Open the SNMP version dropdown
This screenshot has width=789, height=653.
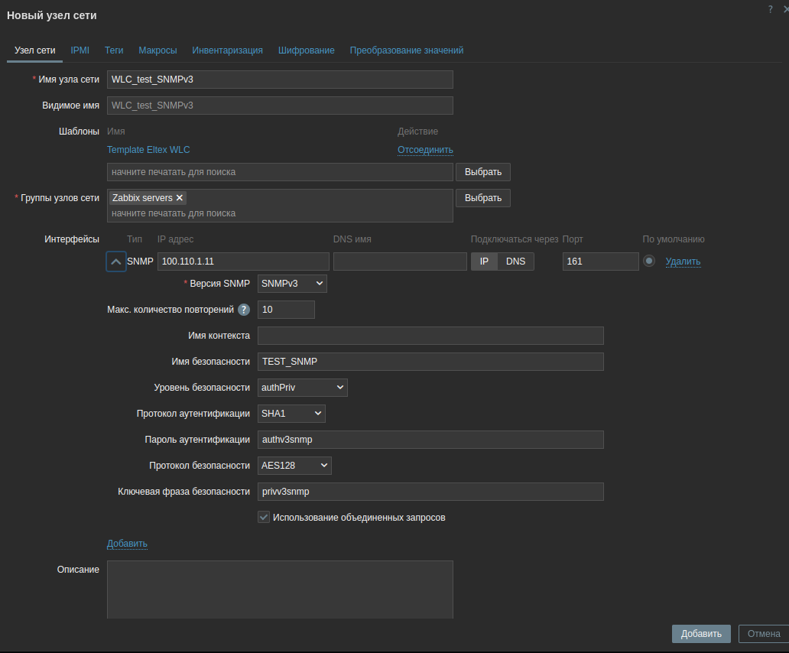click(x=292, y=284)
